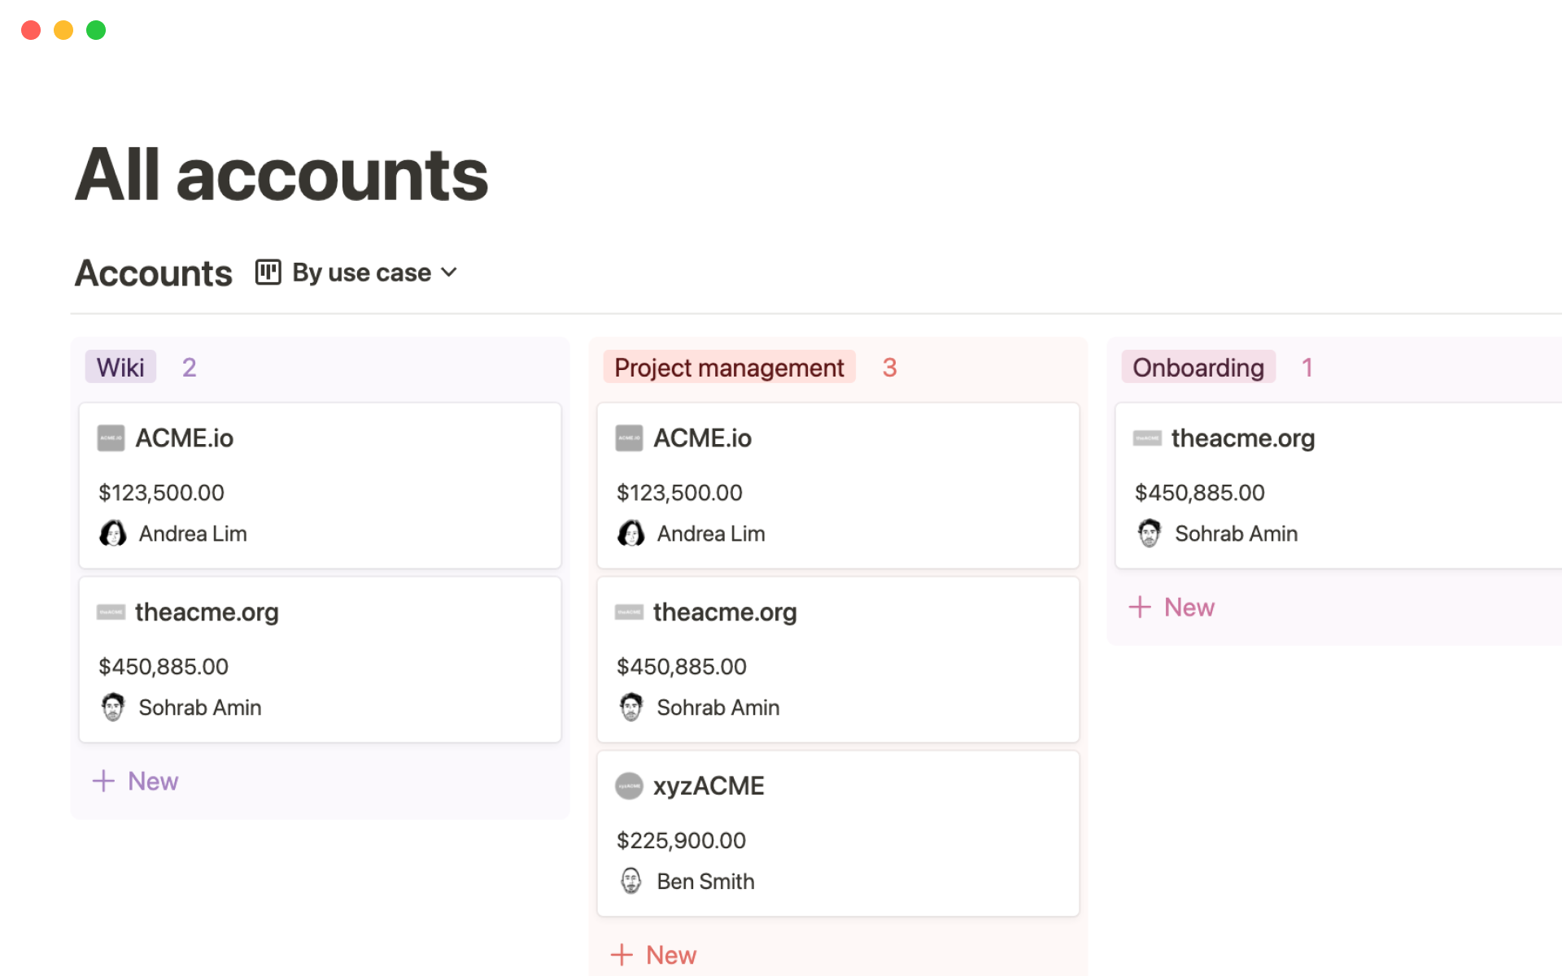Expand the By use case view dropdown chevron

(449, 272)
